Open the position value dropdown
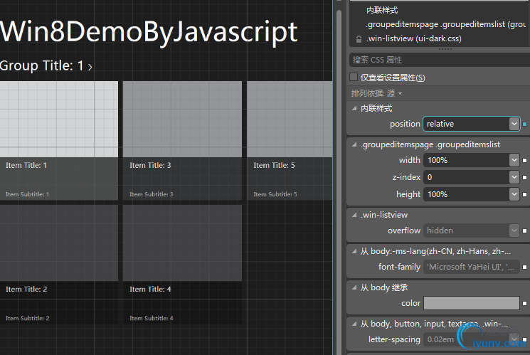 click(514, 124)
